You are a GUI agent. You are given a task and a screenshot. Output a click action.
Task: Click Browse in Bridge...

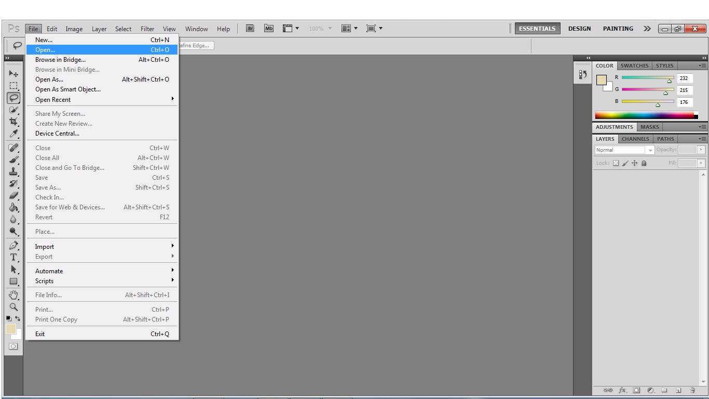pos(102,60)
